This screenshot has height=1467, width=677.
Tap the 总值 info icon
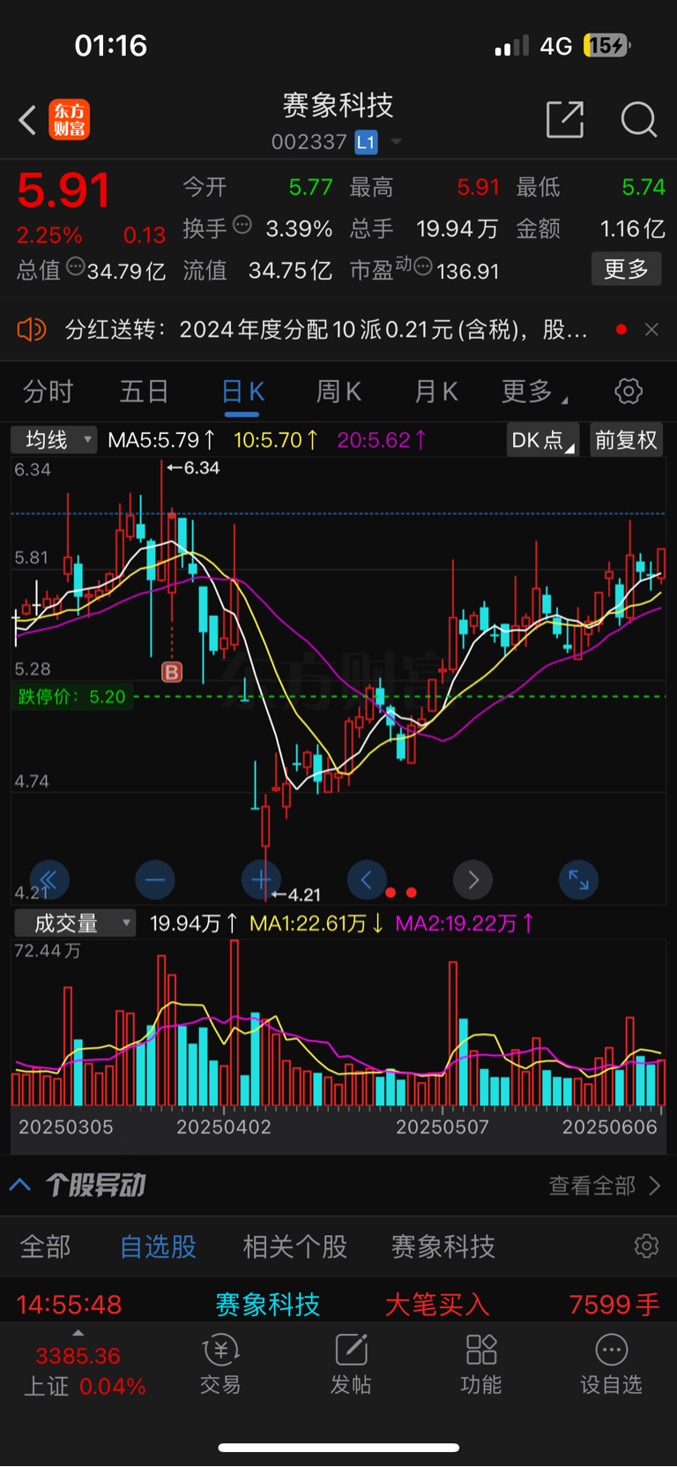pyautogui.click(x=75, y=266)
